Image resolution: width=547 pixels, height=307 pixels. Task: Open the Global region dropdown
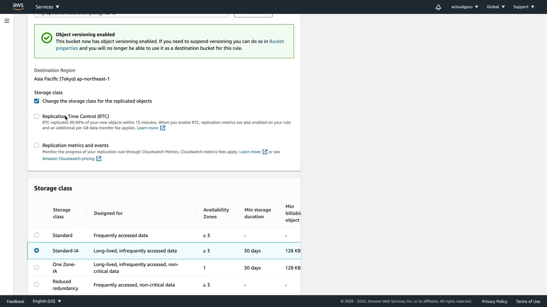[495, 7]
